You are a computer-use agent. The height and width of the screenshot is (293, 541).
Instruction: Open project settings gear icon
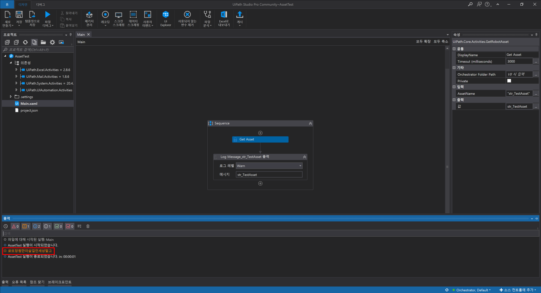coord(52,42)
